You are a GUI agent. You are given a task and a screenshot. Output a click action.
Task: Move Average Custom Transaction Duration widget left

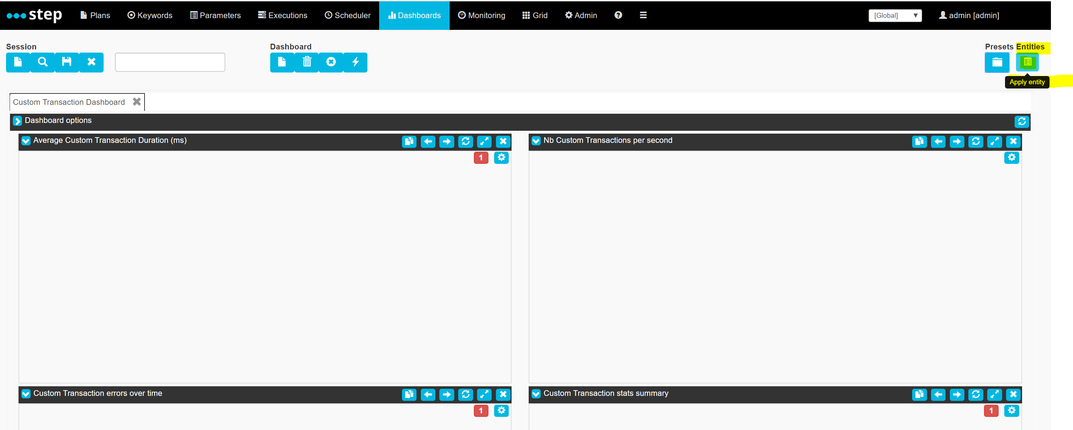(428, 142)
